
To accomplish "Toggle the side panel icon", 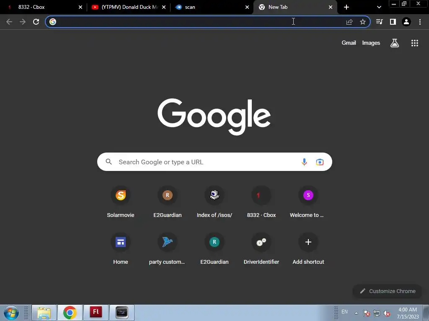I will (x=393, y=22).
